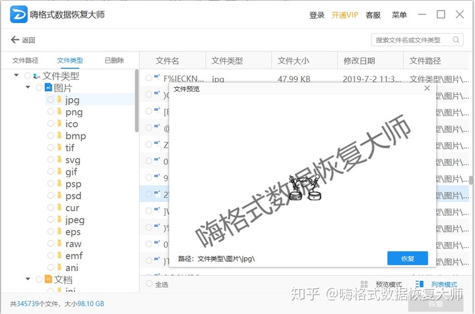The height and width of the screenshot is (314, 475).
Task: Collapse the 文件类型 root node
Action: coord(16,75)
